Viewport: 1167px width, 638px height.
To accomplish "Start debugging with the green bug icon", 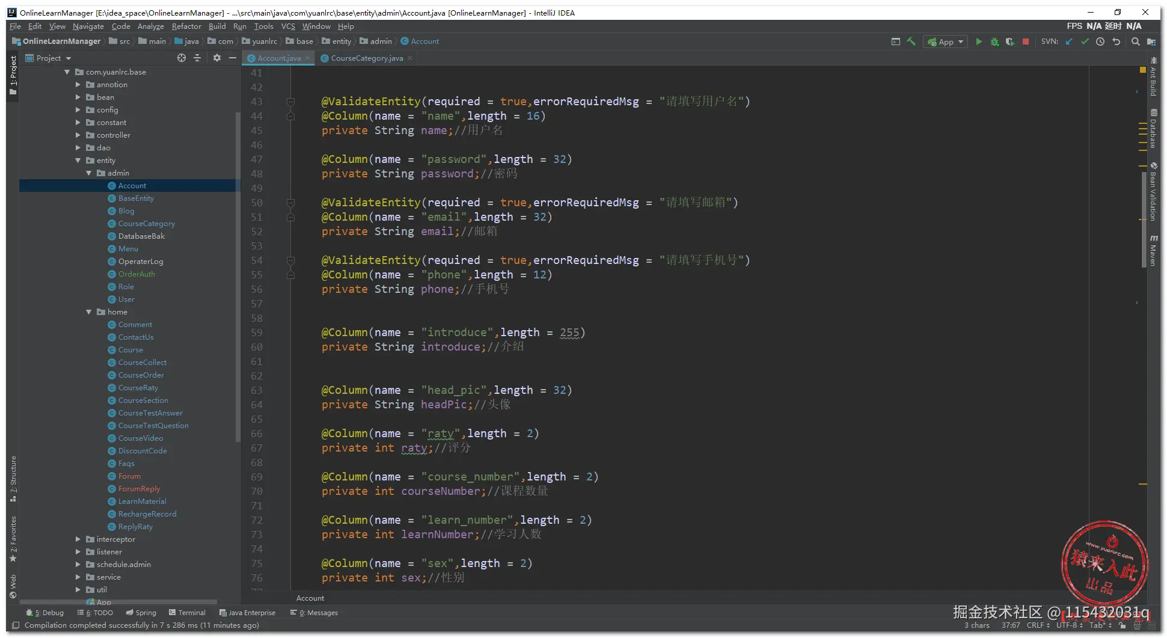I will 994,41.
